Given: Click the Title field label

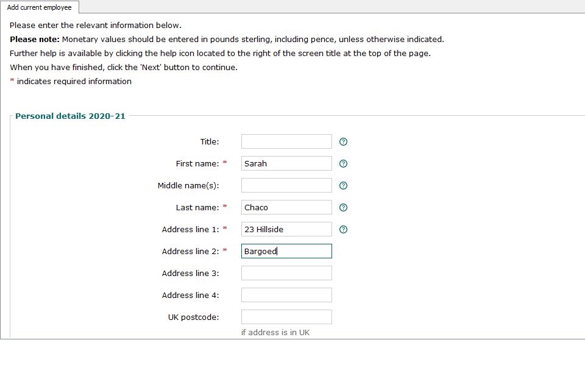Looking at the screenshot, I should tap(210, 141).
